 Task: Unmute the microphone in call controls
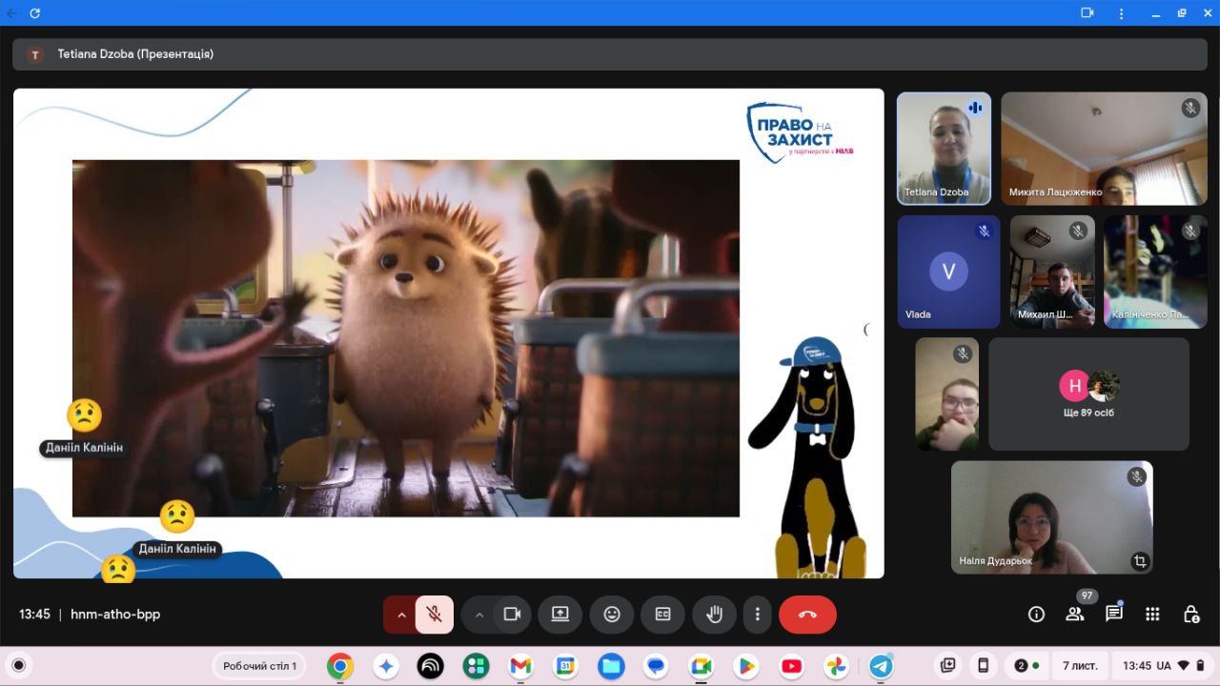(x=435, y=615)
